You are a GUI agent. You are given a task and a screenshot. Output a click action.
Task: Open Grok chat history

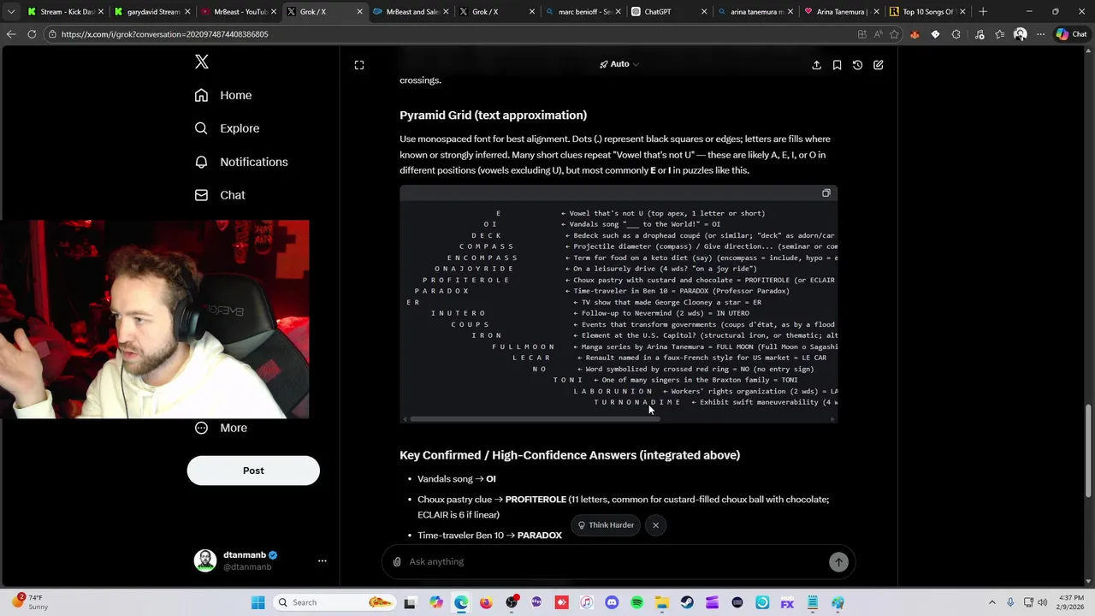click(857, 65)
